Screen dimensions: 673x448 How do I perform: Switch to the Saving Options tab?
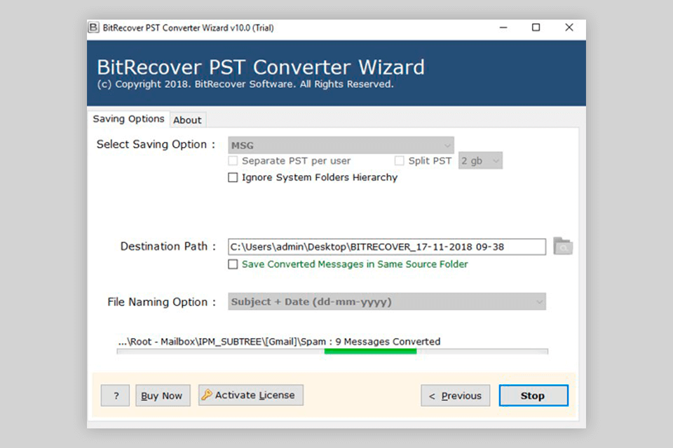(128, 119)
